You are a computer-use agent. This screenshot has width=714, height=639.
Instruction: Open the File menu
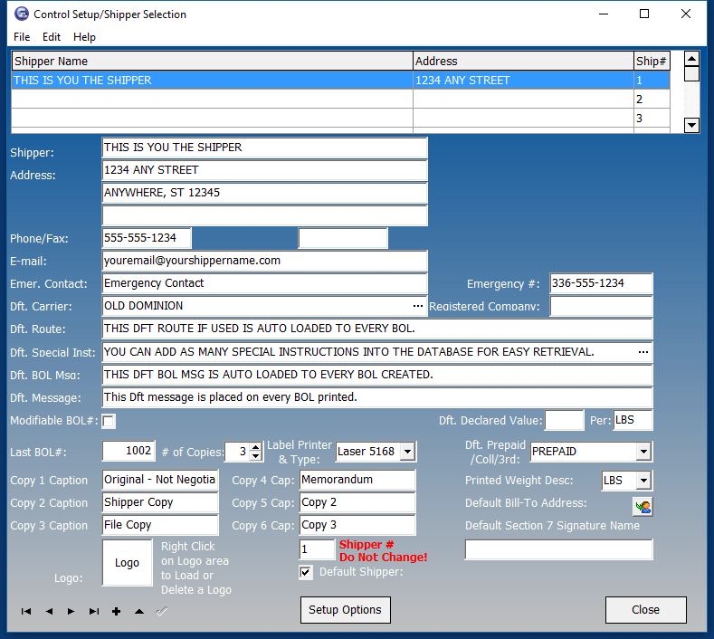(22, 37)
